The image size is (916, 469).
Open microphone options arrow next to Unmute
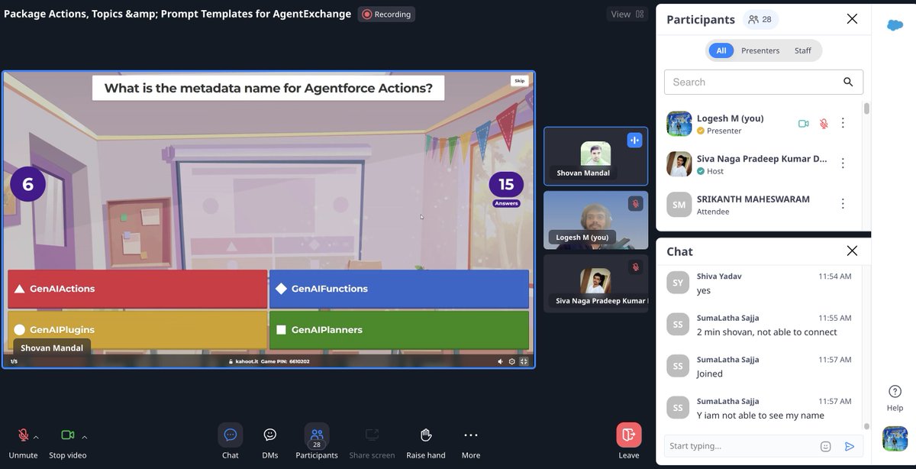36,437
